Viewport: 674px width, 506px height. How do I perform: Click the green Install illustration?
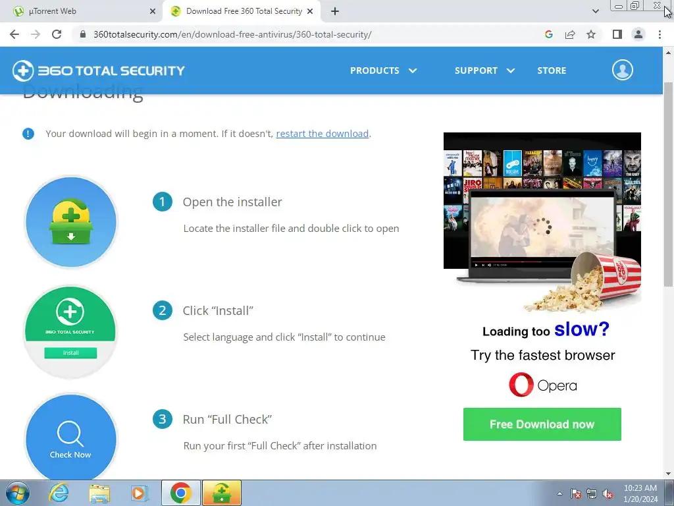[70, 331]
